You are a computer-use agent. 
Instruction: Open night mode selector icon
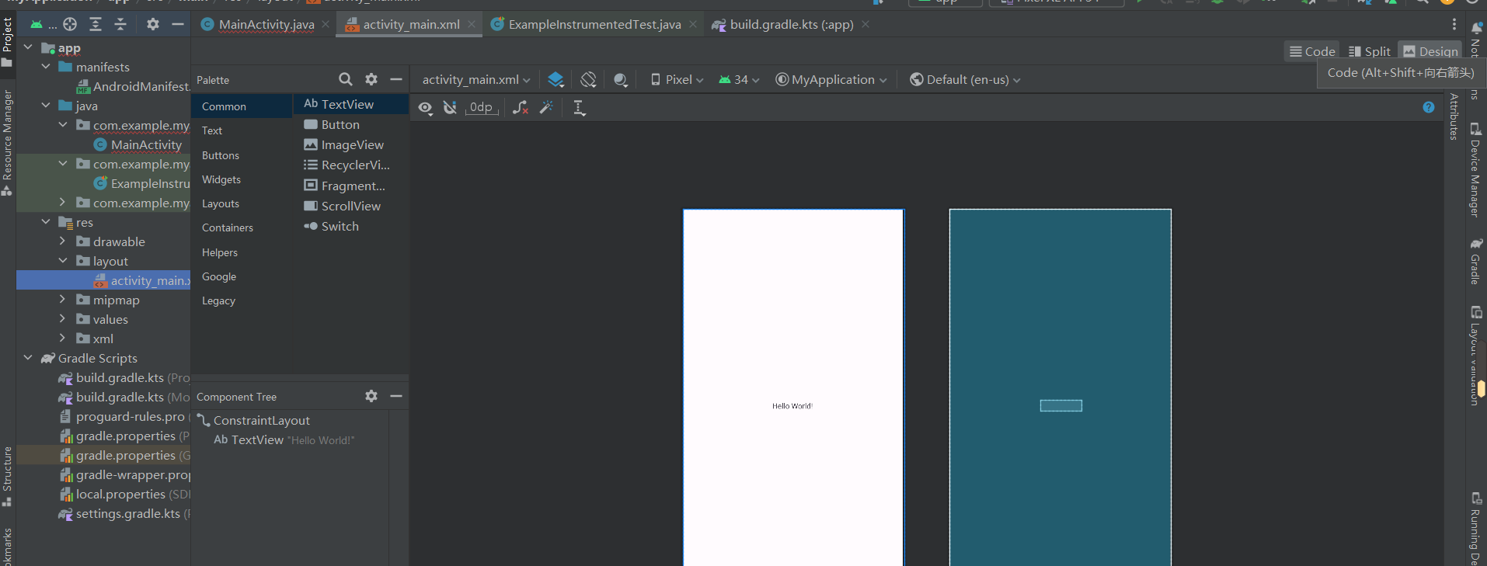click(620, 79)
